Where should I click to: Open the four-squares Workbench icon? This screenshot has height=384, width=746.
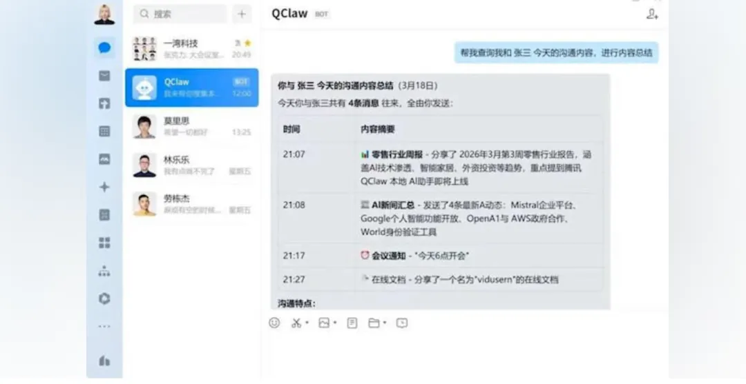click(x=104, y=243)
